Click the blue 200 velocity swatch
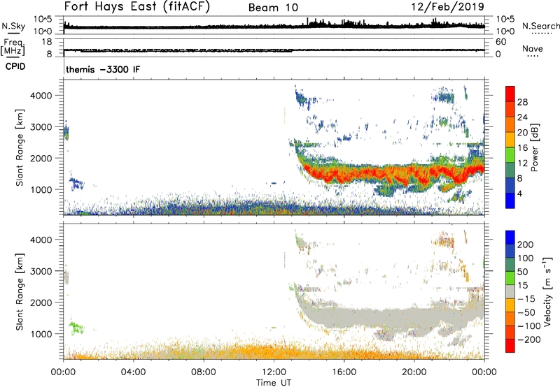 click(510, 238)
